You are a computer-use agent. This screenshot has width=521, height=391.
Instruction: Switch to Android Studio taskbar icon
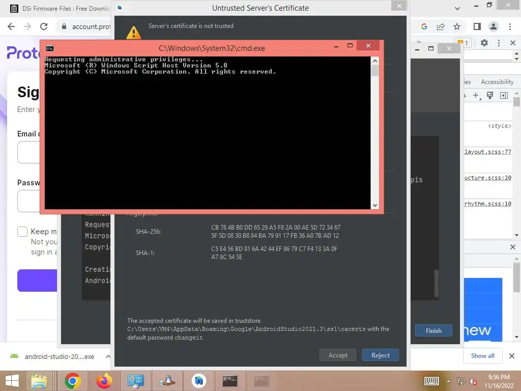coord(199,381)
